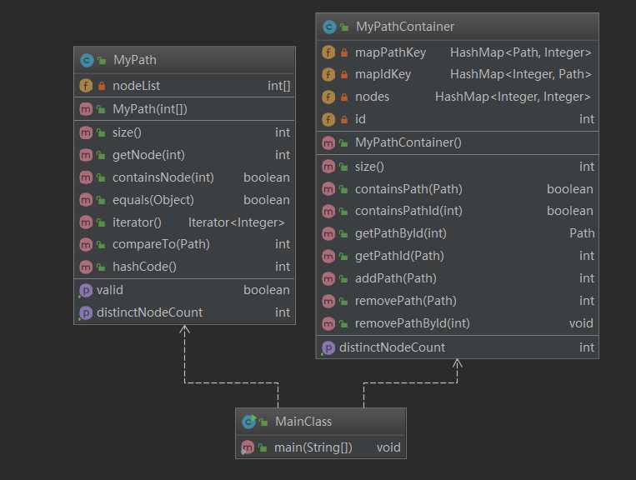Click the MyPath class title
The height and width of the screenshot is (480, 636).
134,60
